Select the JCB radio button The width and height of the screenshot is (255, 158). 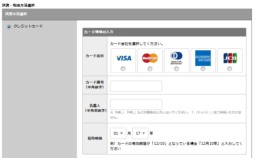point(230,69)
